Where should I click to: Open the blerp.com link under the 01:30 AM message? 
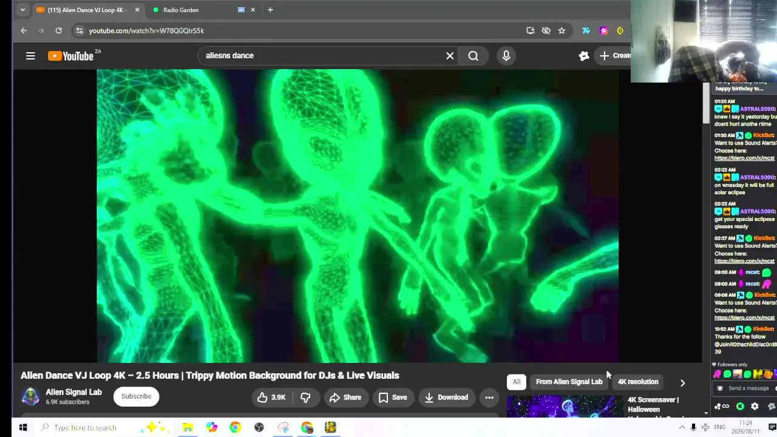[744, 158]
